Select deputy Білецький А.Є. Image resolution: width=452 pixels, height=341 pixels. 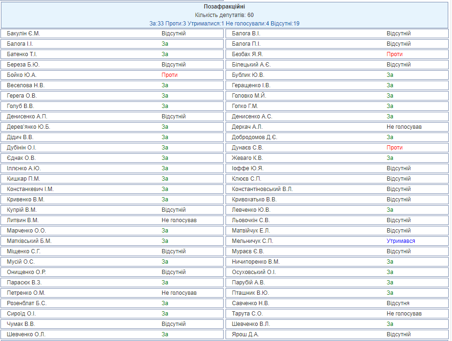[x=251, y=65]
